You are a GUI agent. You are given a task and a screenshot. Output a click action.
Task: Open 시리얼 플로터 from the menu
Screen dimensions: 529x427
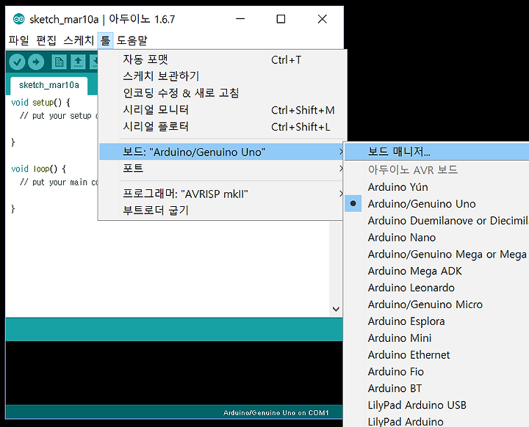click(223, 127)
